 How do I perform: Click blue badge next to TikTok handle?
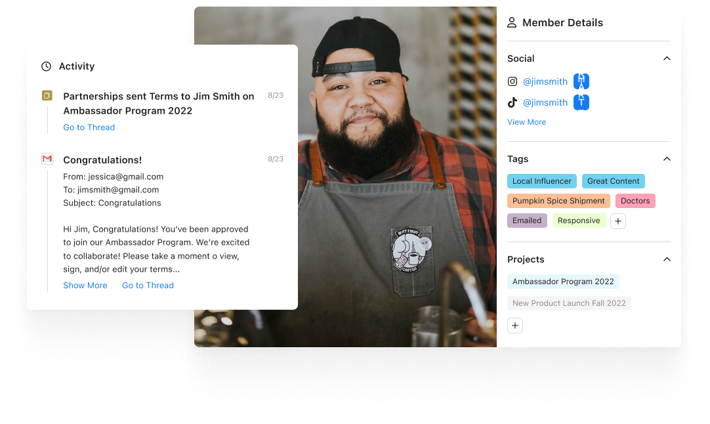(x=581, y=102)
